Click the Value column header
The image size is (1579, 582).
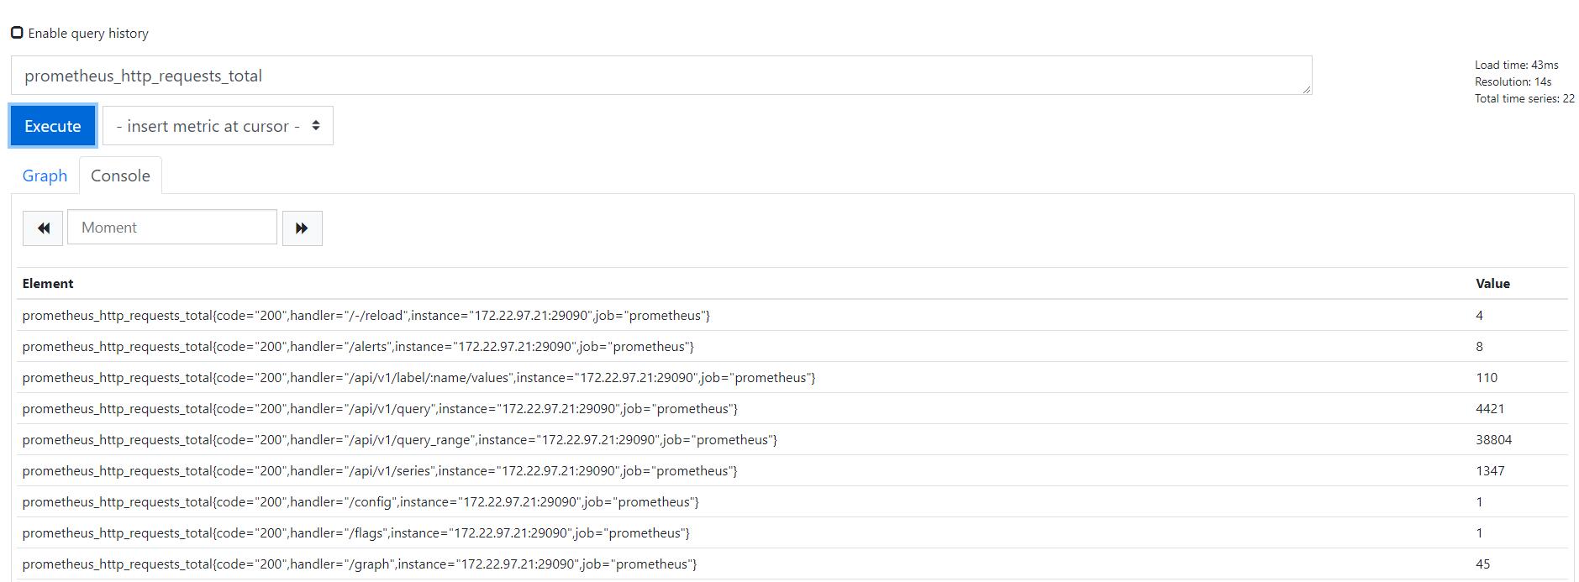(1492, 284)
